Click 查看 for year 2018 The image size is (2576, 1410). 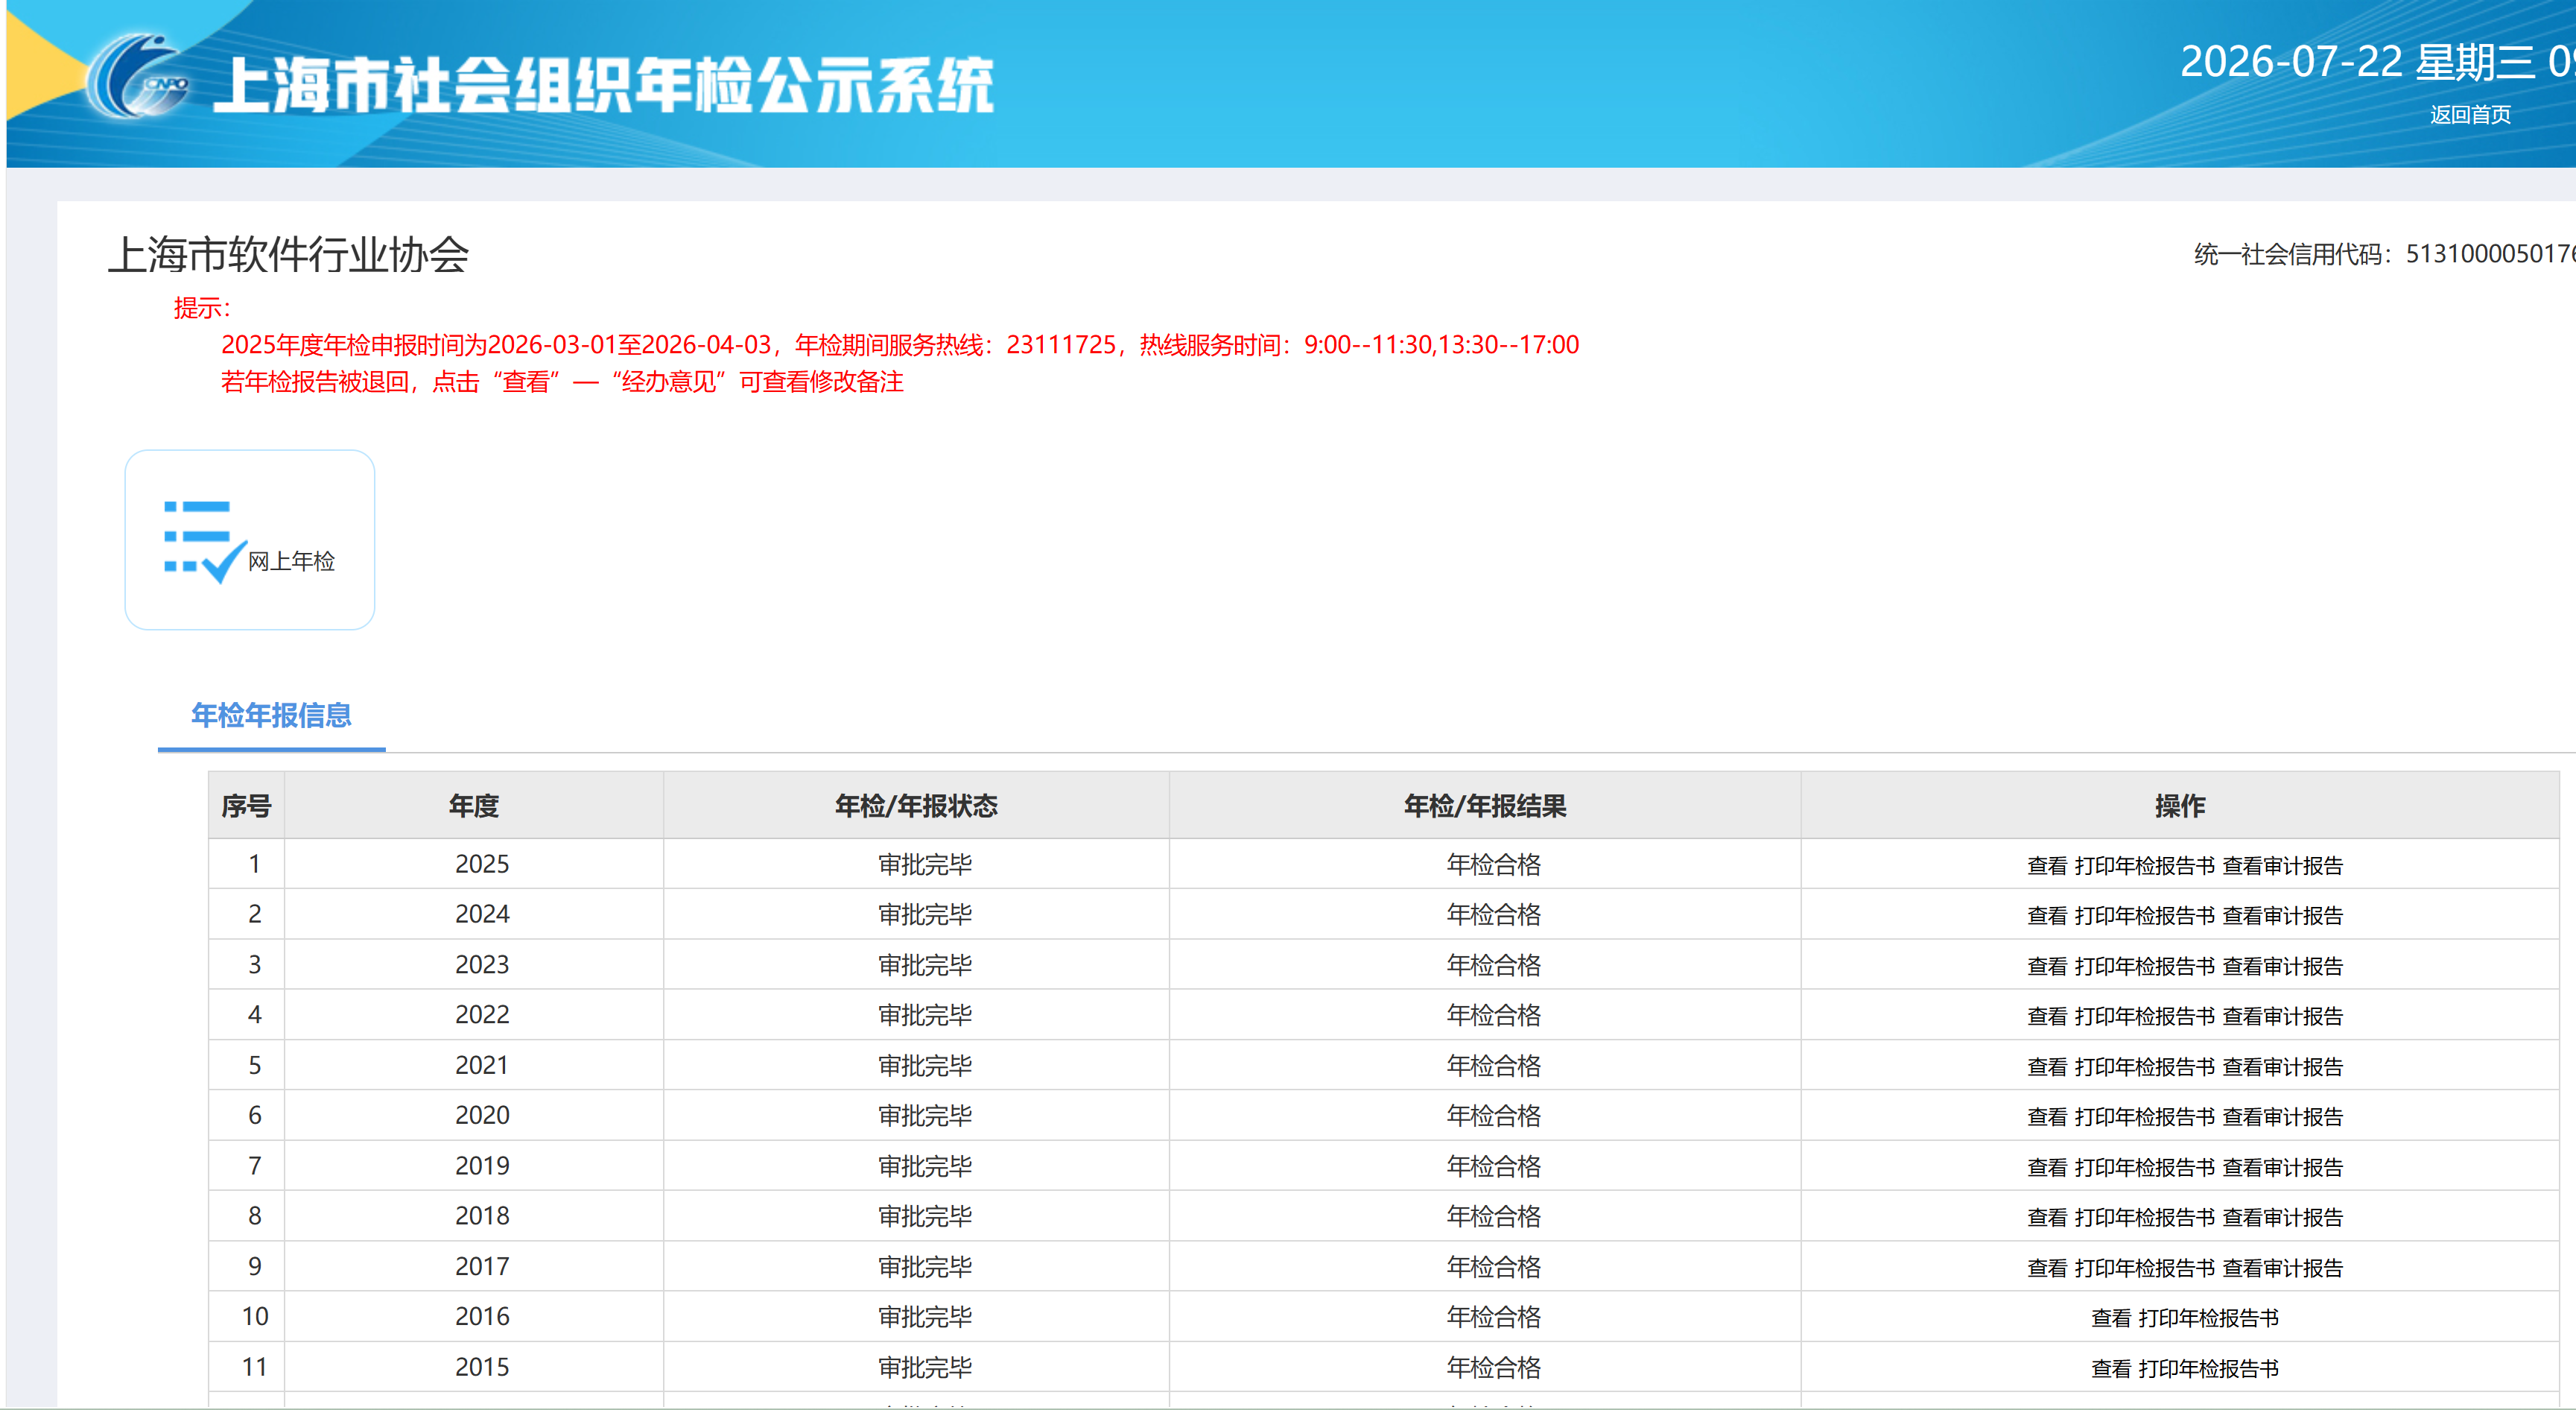2046,1218
